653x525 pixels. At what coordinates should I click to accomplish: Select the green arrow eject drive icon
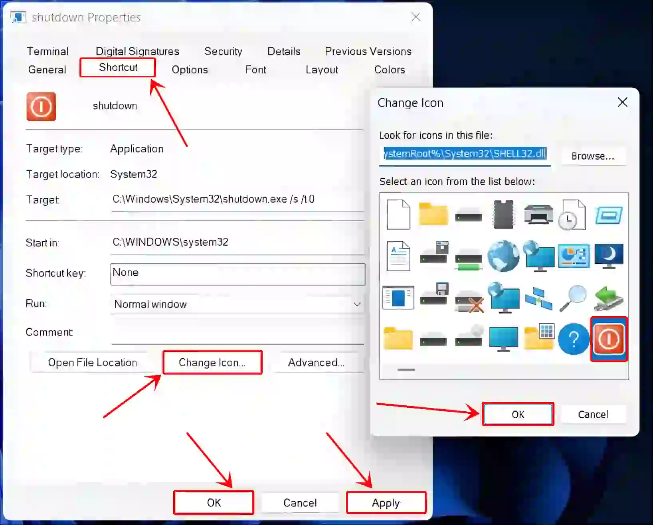(x=609, y=298)
